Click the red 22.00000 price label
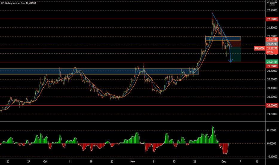The height and width of the screenshot is (165, 279). click(272, 19)
